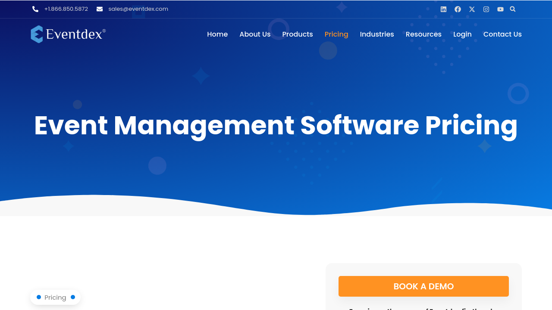
Task: Open the Industries menu
Action: (x=377, y=34)
